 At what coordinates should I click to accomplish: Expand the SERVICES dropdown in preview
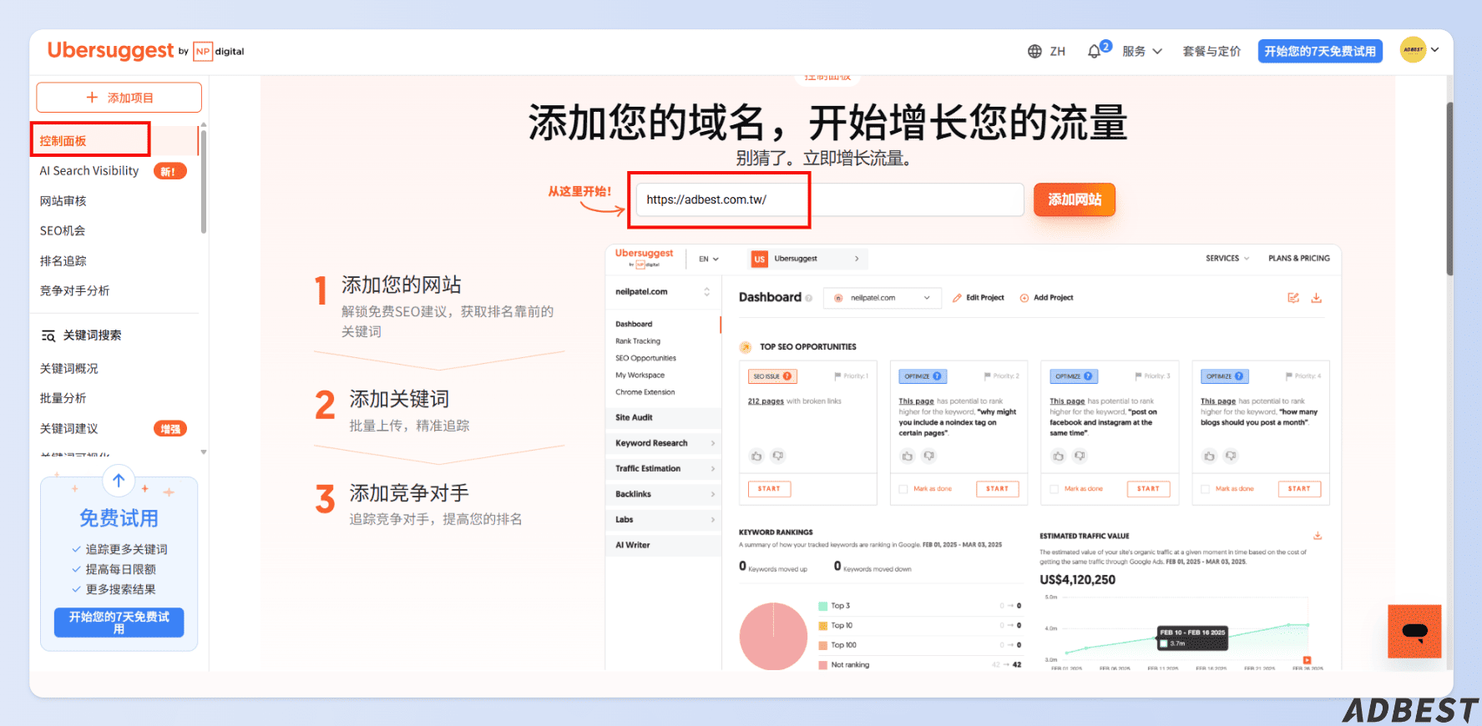[x=1227, y=259]
